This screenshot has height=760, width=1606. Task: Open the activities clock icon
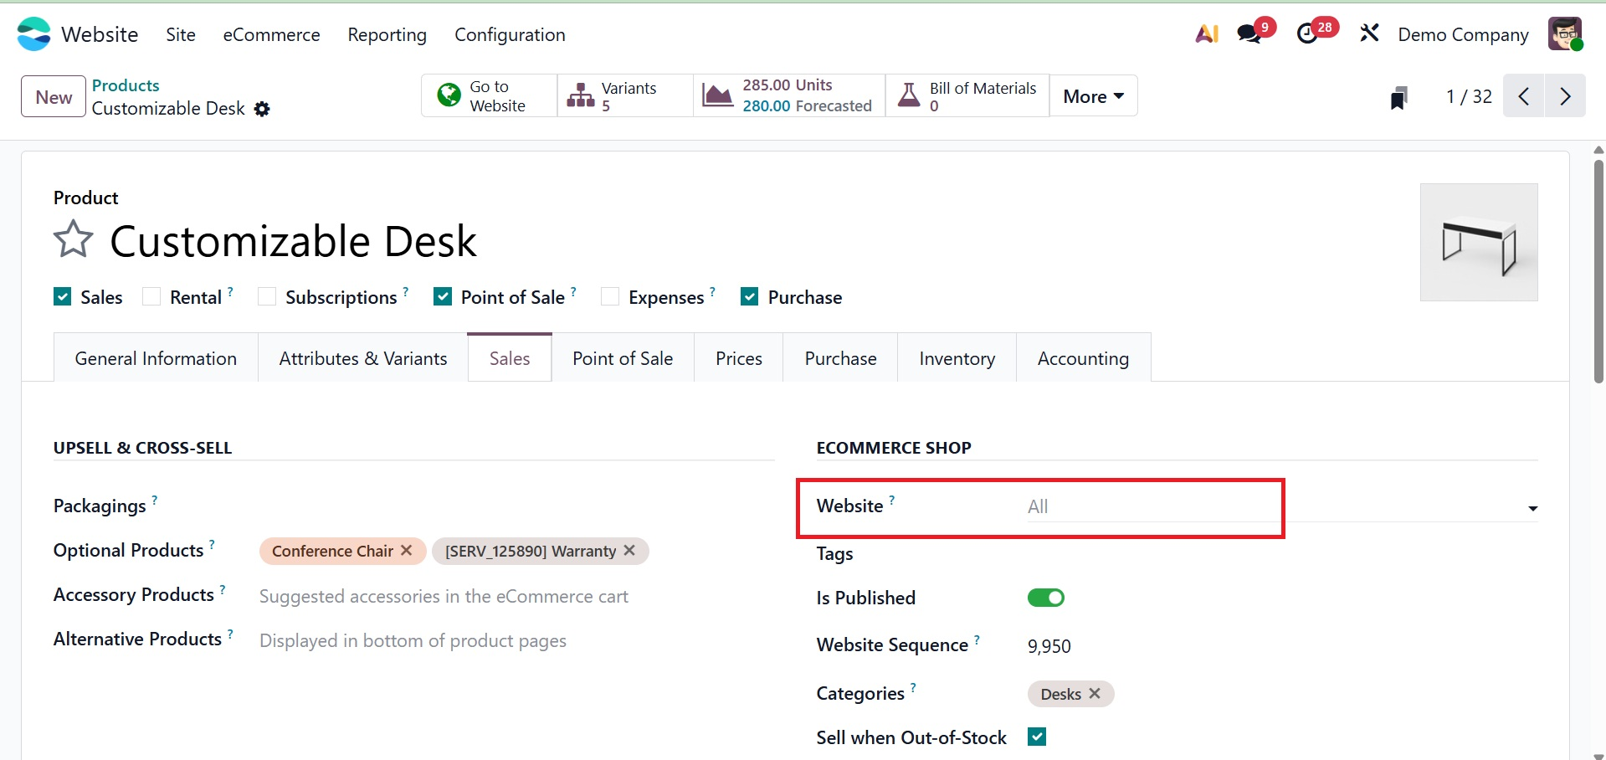[x=1307, y=34]
